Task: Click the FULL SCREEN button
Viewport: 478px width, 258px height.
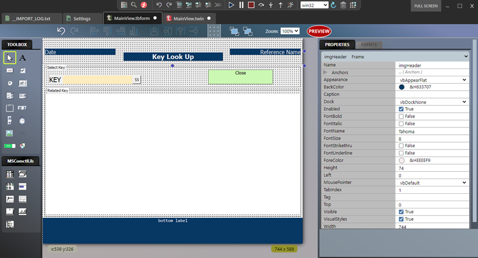Action: tap(426, 6)
